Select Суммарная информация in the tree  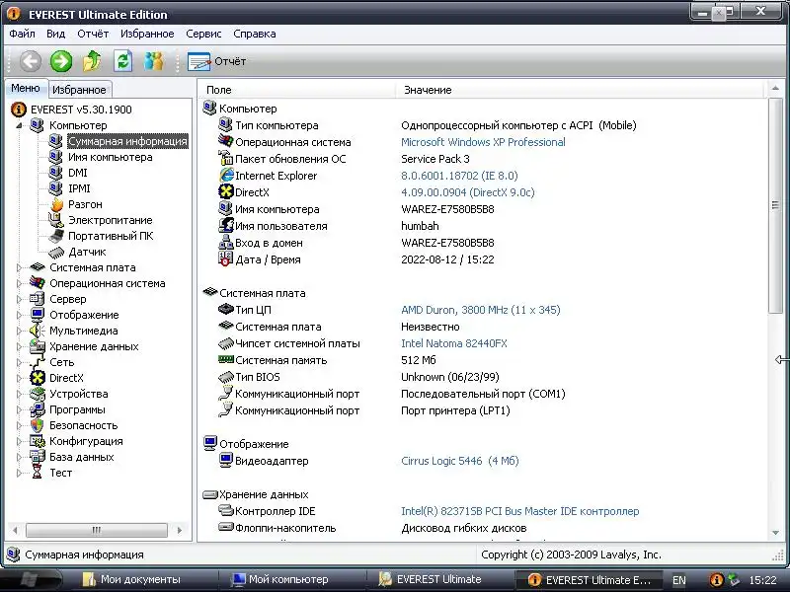[x=127, y=141]
